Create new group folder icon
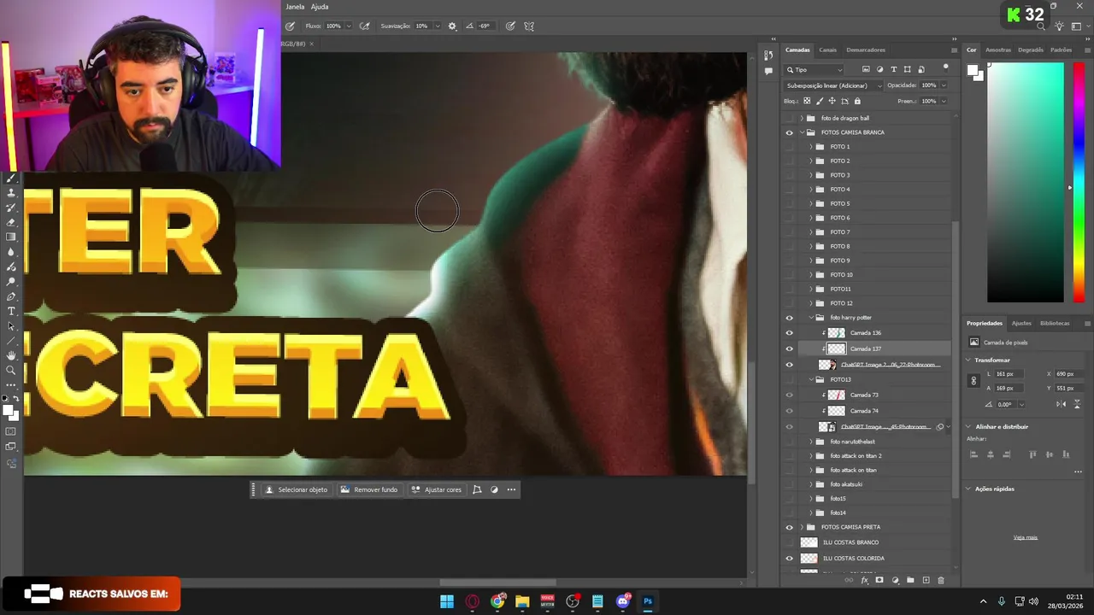The image size is (1094, 615). point(910,580)
